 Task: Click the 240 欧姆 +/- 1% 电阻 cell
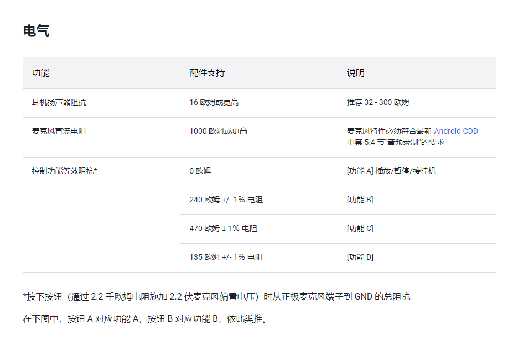point(226,200)
